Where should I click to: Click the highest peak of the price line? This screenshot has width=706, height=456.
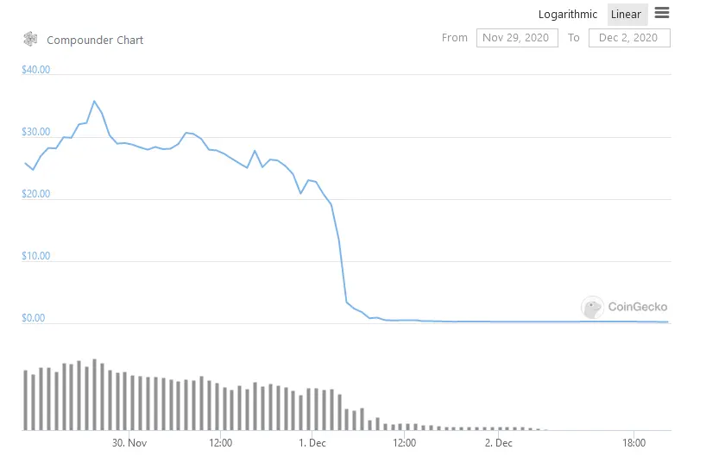tap(94, 101)
